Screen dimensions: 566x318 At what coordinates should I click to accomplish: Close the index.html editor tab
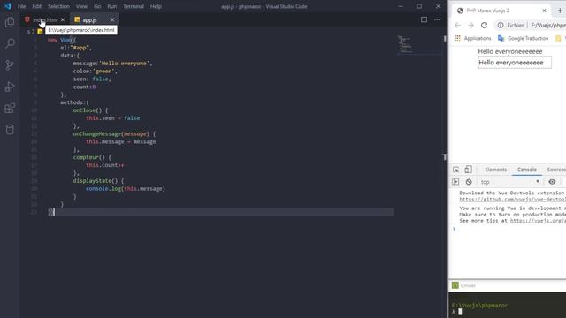coord(63,19)
